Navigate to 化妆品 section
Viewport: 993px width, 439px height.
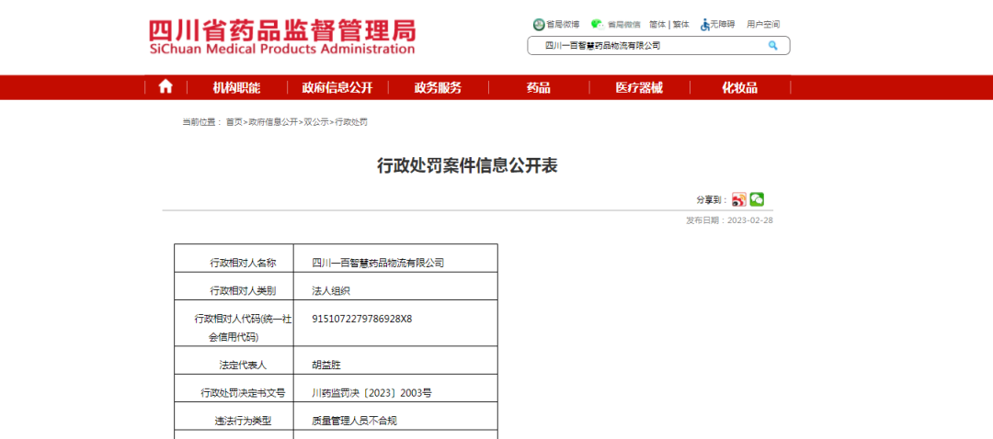pyautogui.click(x=739, y=87)
